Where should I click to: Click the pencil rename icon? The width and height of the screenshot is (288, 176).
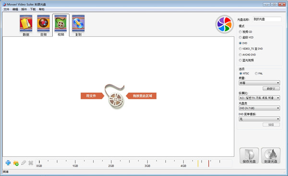coord(24,163)
